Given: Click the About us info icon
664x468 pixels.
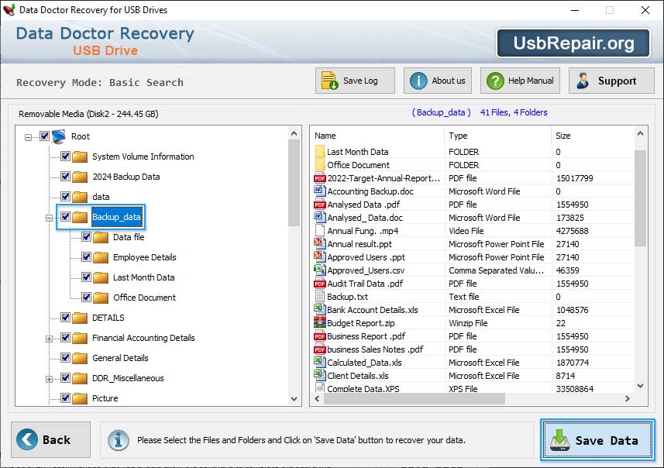Looking at the screenshot, I should pos(418,81).
